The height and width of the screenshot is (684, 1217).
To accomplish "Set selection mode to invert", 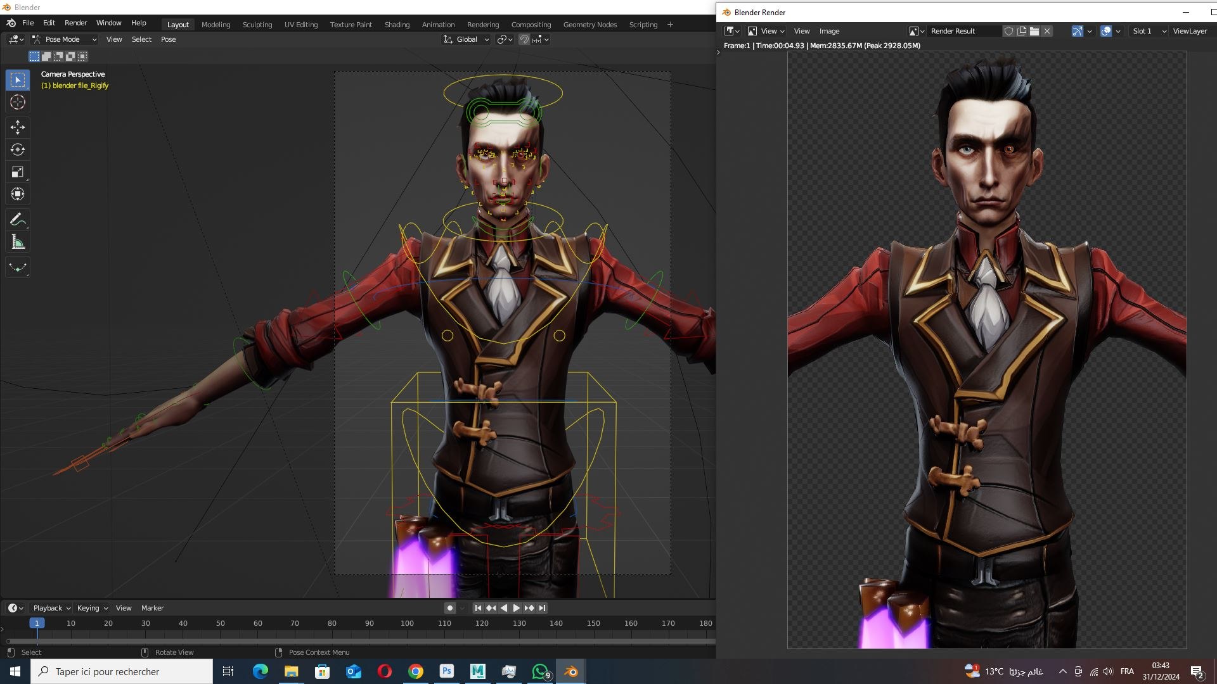I will click(70, 56).
